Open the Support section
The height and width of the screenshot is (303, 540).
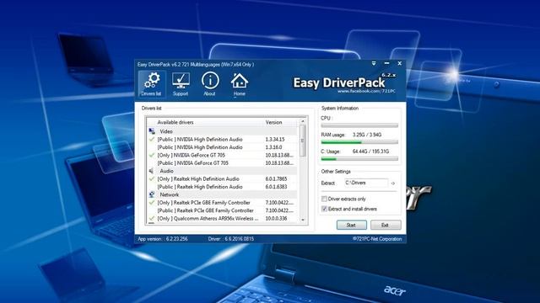point(181,84)
